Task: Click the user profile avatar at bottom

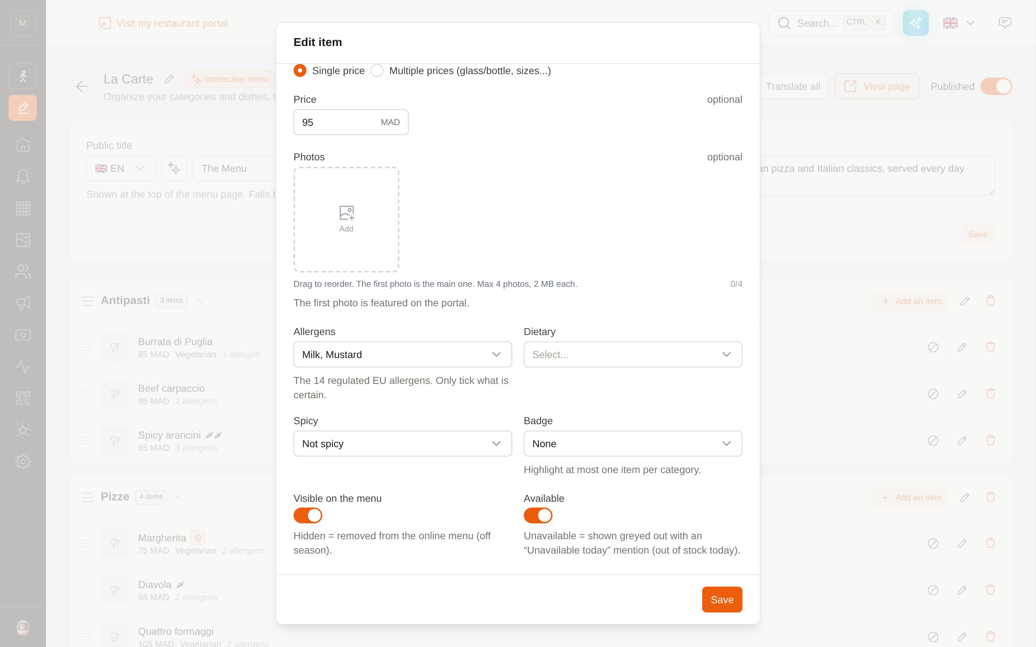Action: pyautogui.click(x=23, y=627)
